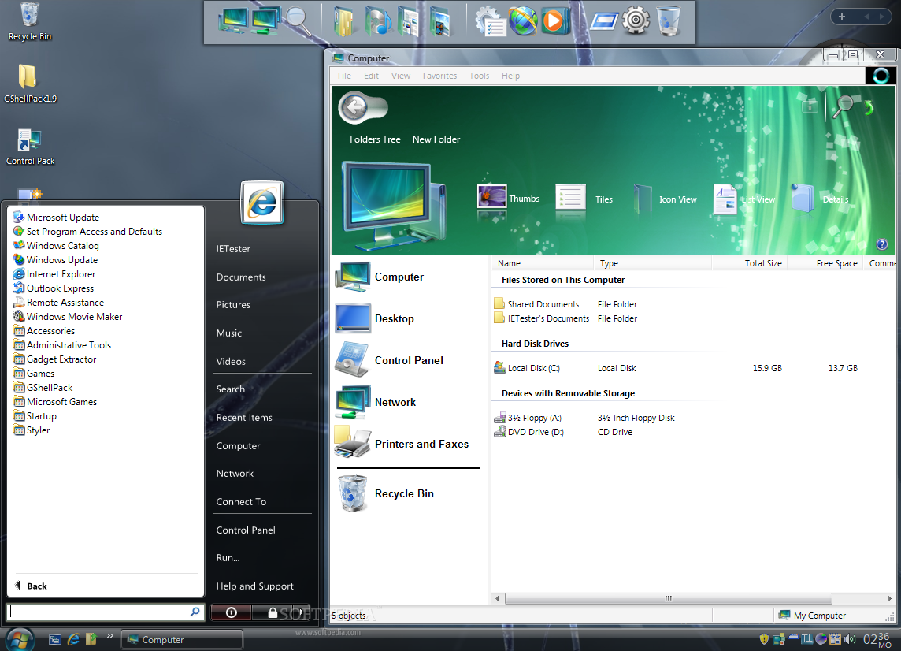The image size is (901, 651).
Task: Expand the Games program folder
Action: (x=33, y=374)
